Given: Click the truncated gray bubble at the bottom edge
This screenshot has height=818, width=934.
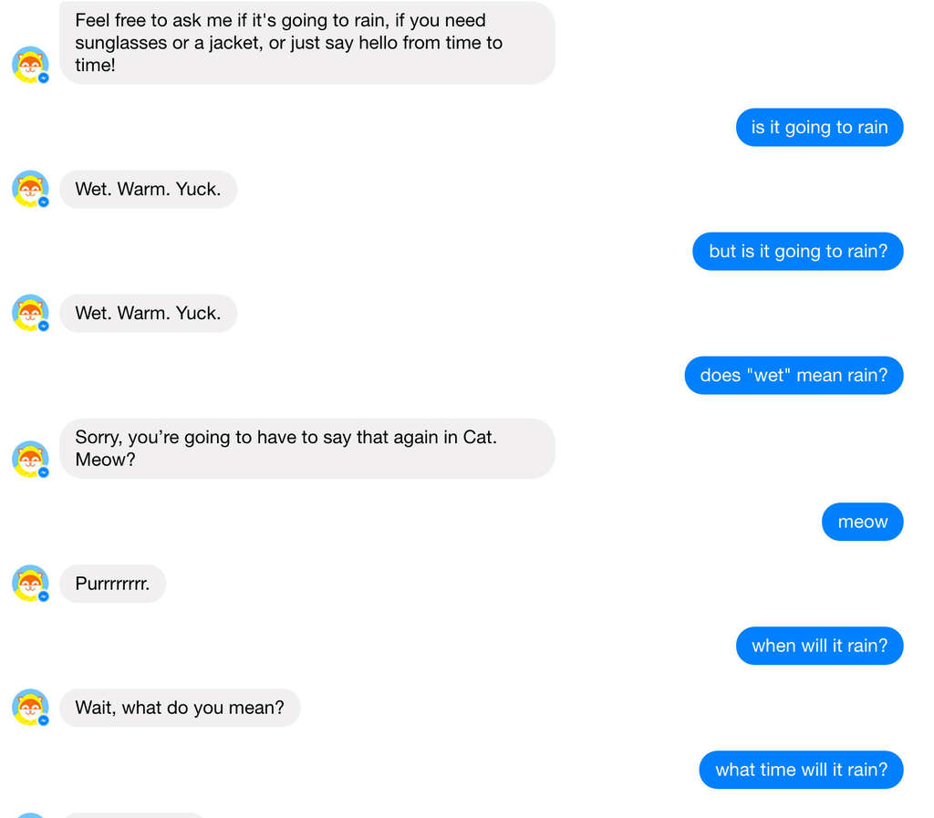Looking at the screenshot, I should (x=132, y=815).
